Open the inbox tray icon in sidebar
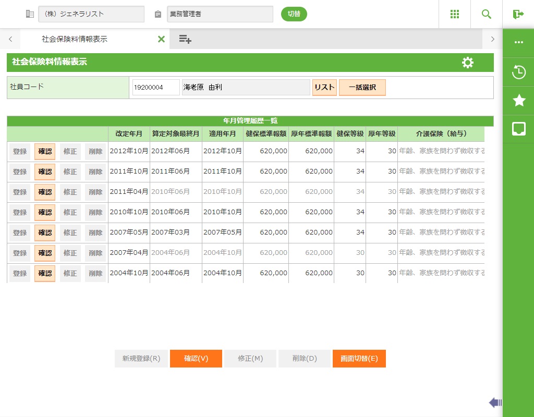The image size is (534, 417). pyautogui.click(x=519, y=129)
